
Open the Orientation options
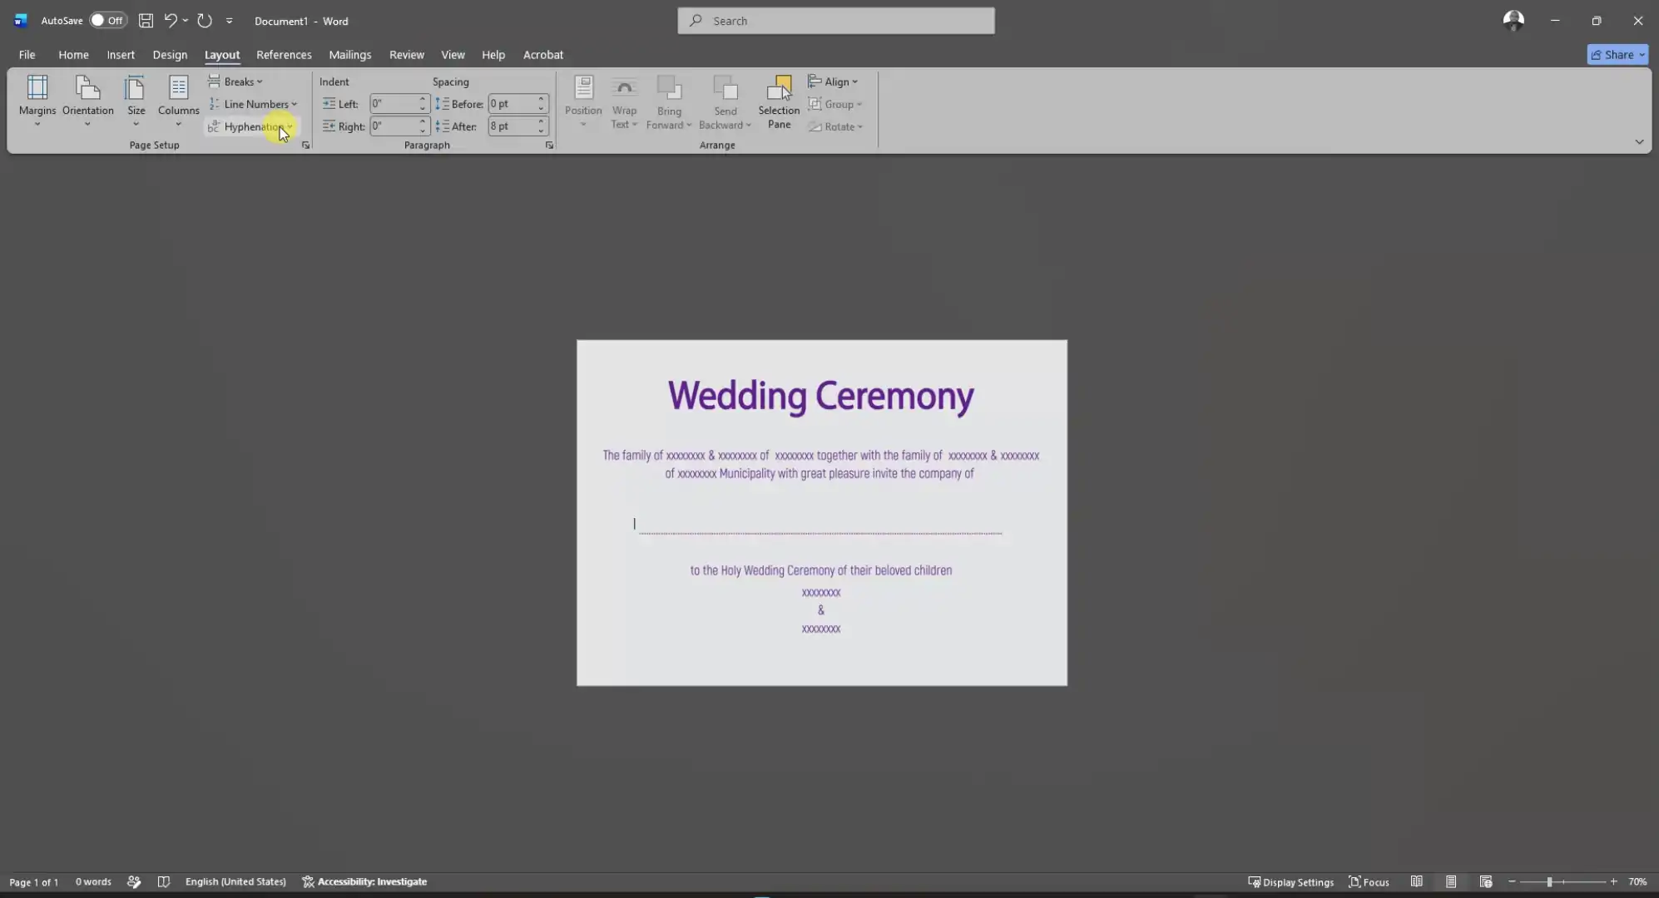pyautogui.click(x=87, y=101)
